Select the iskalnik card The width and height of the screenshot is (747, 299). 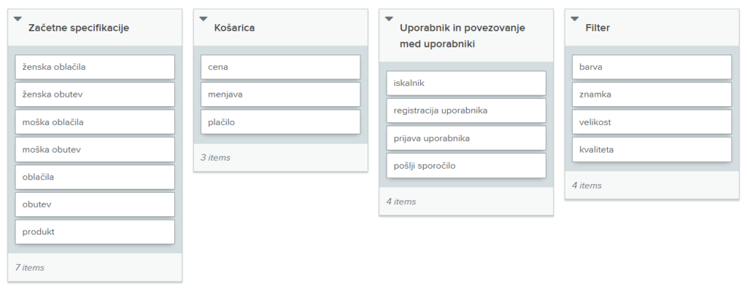tap(466, 83)
